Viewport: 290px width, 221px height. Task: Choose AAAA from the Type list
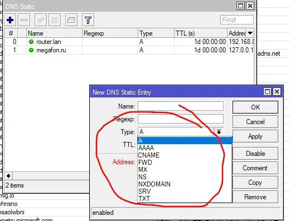(185, 148)
